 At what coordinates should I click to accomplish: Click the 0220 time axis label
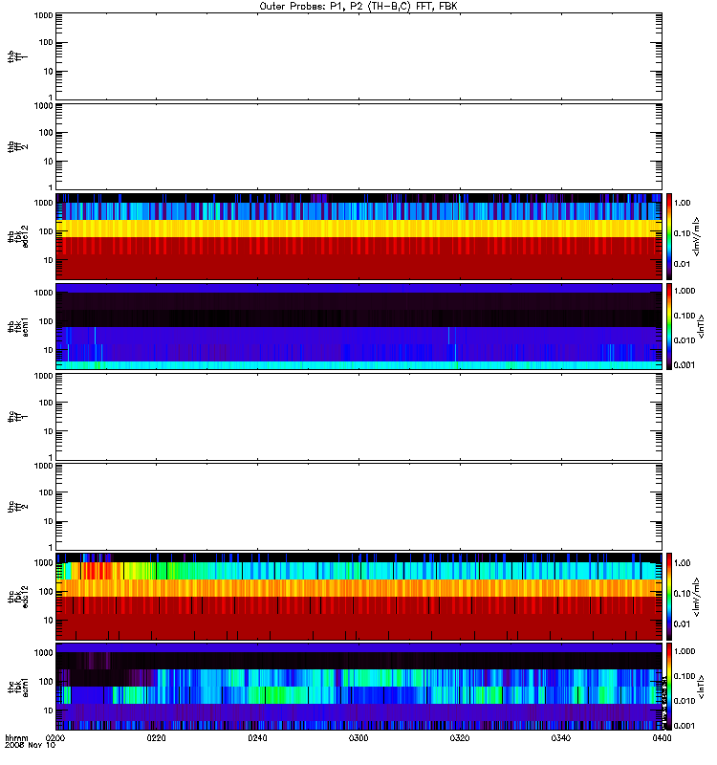pos(156,738)
